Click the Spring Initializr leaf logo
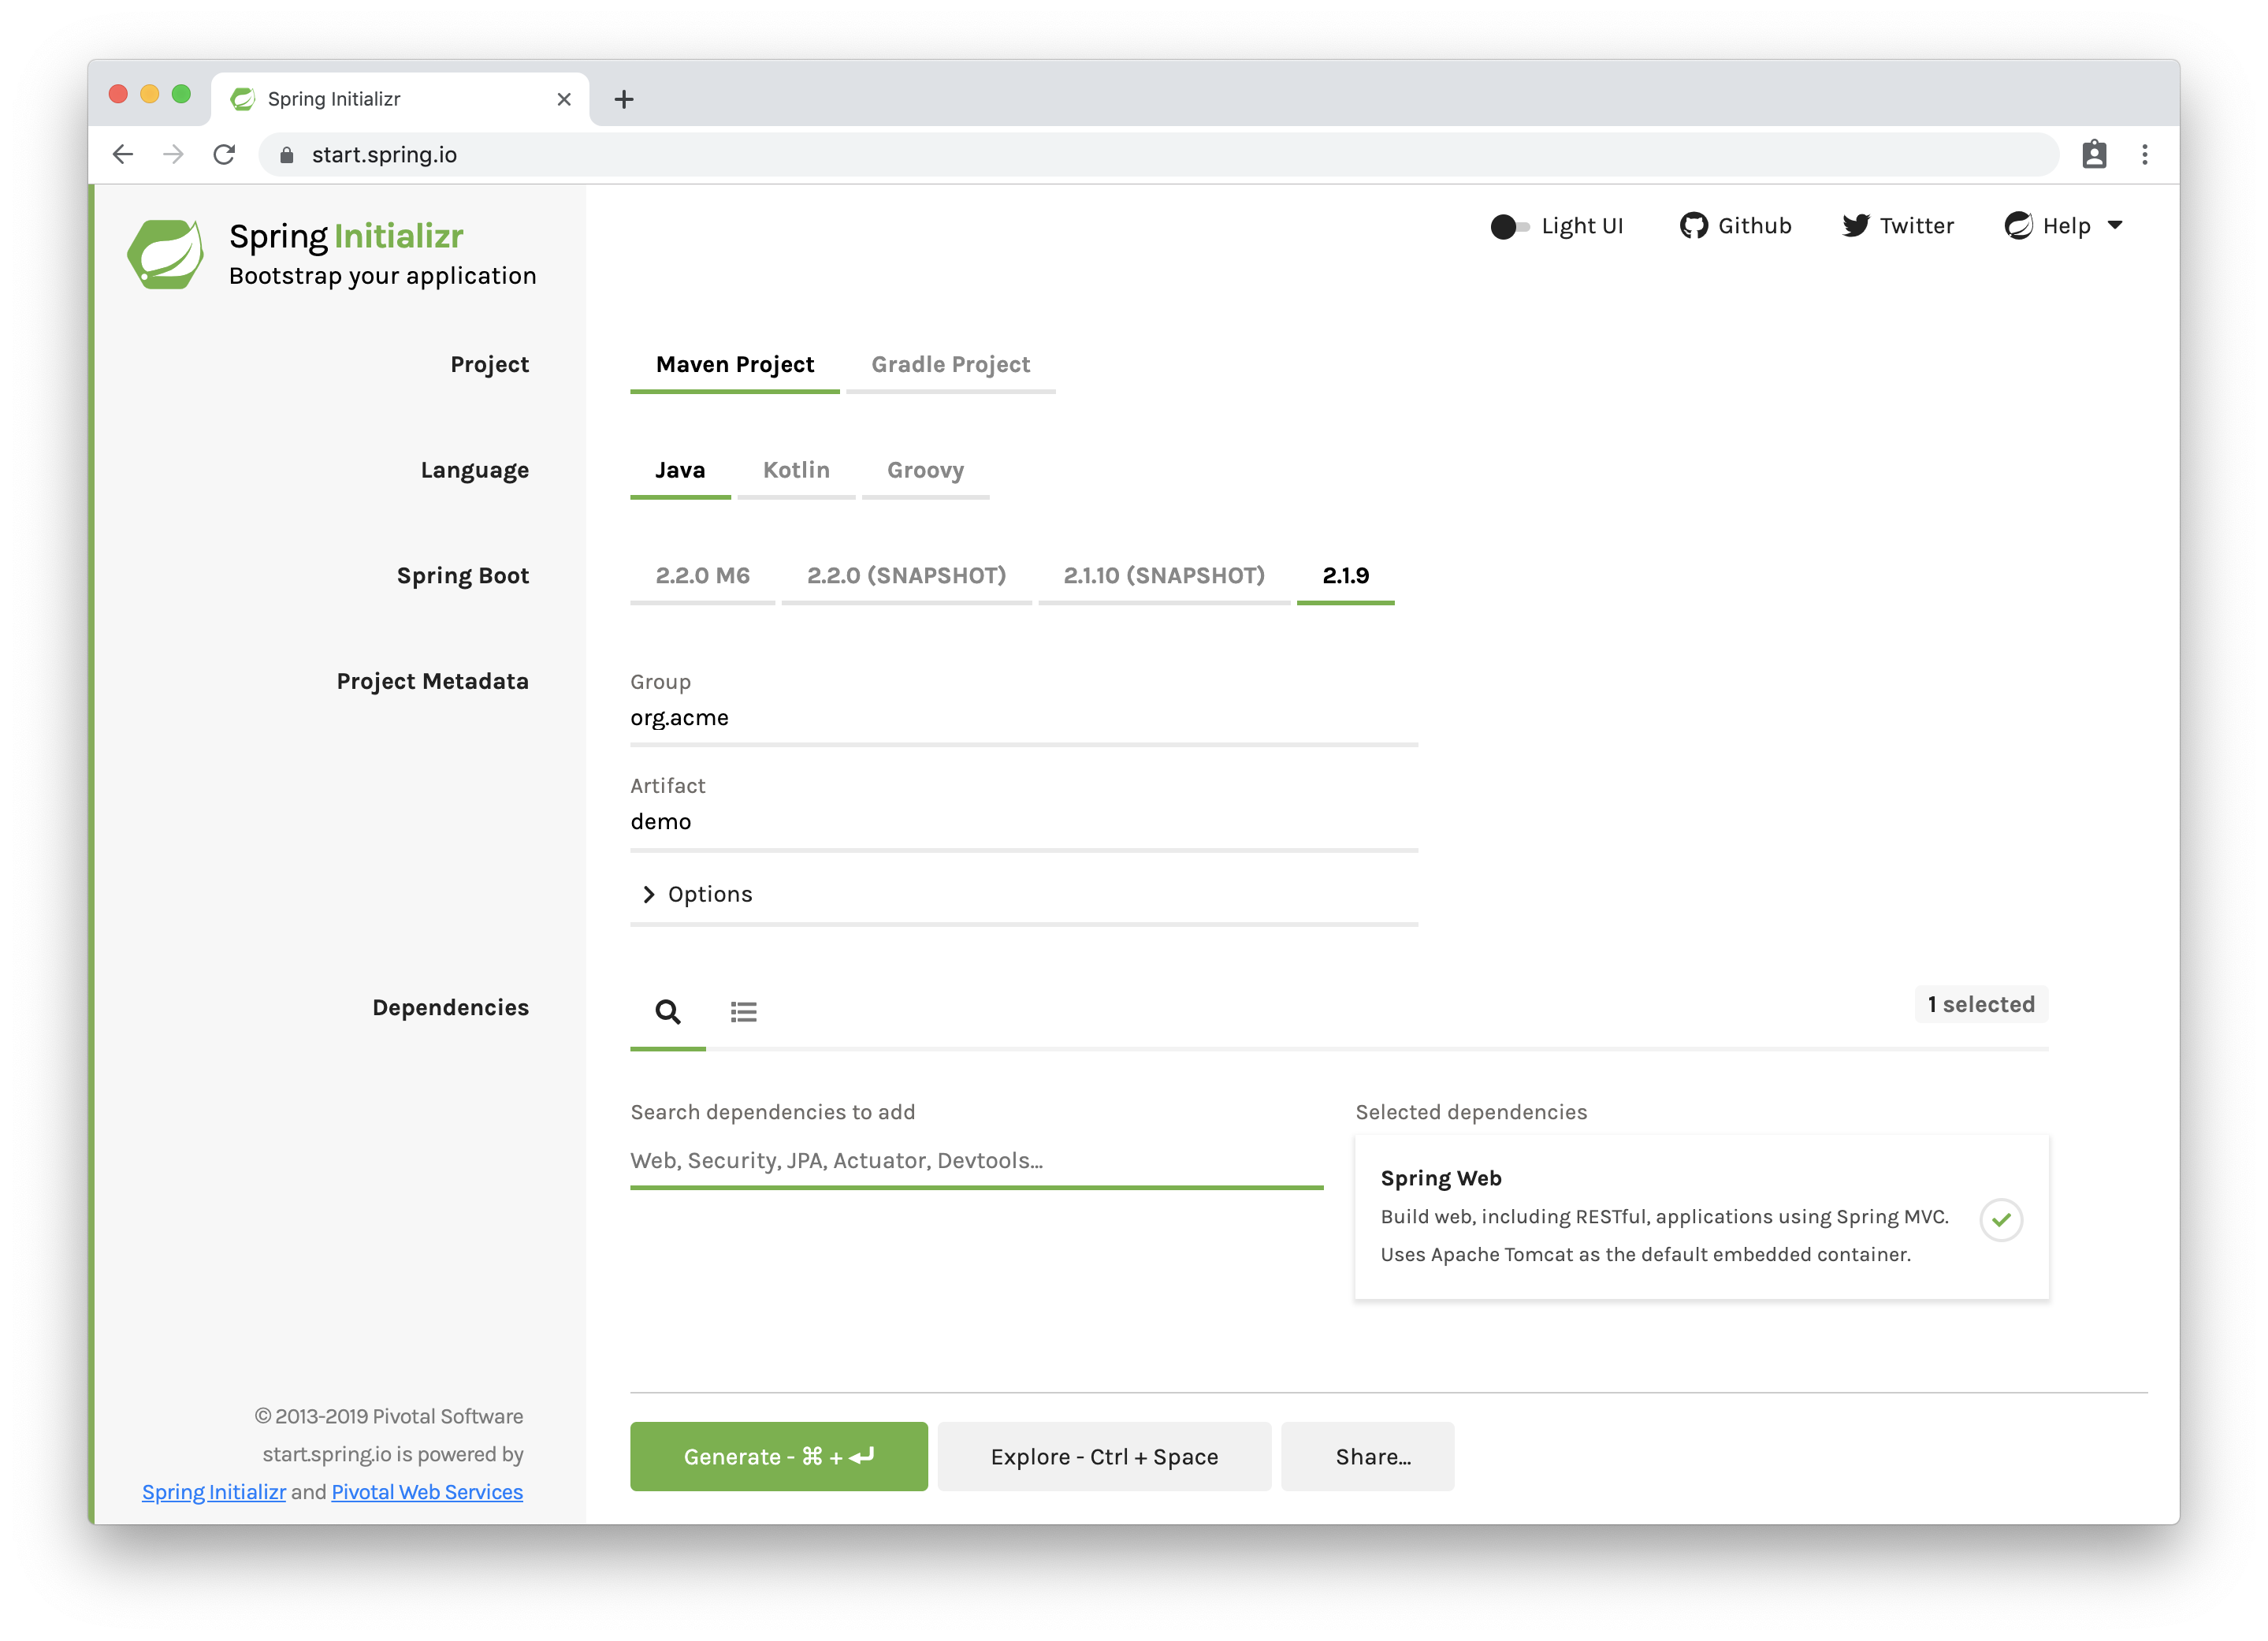This screenshot has width=2268, height=1641. click(166, 254)
